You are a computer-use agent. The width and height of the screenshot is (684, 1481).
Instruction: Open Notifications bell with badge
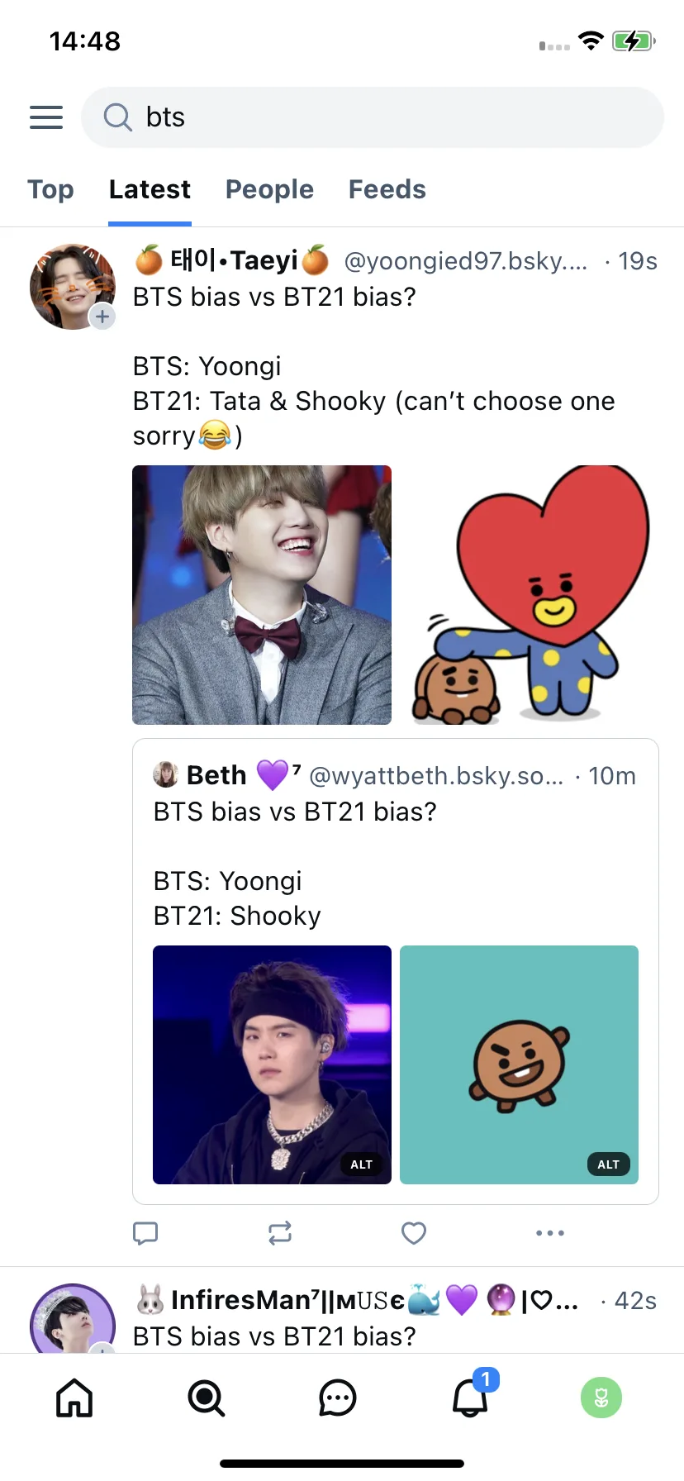[472, 1395]
